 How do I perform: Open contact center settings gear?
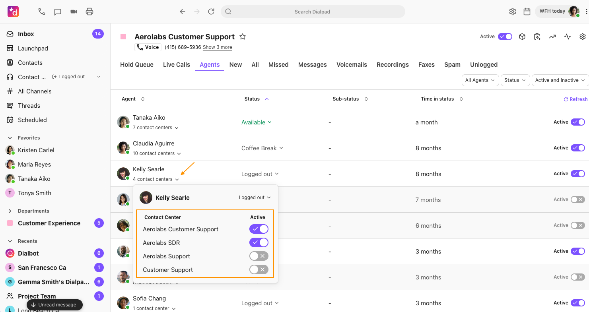coord(583,37)
